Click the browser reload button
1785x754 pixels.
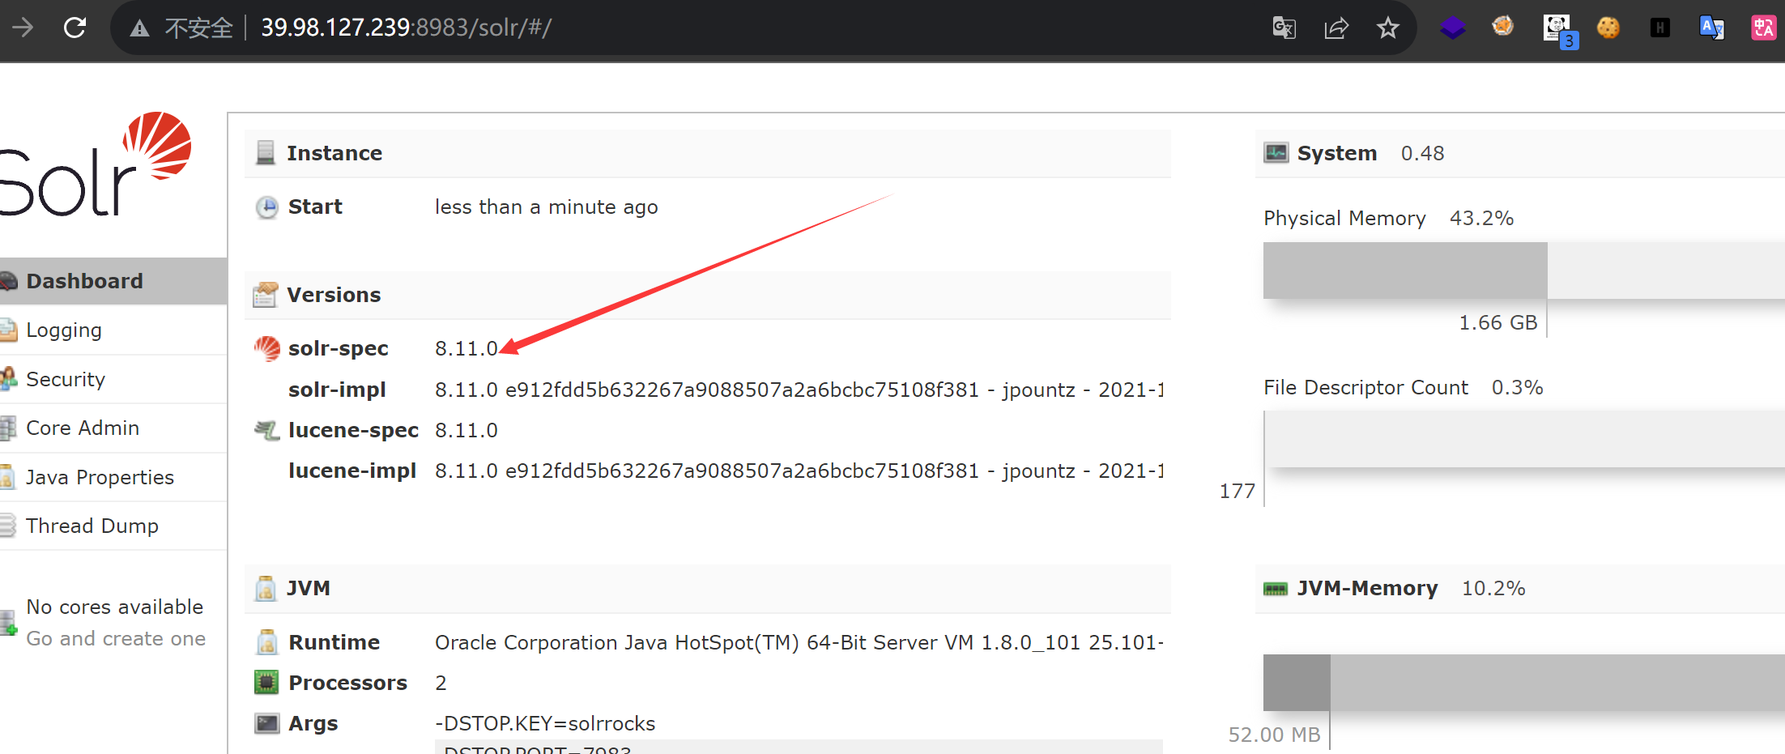75,28
